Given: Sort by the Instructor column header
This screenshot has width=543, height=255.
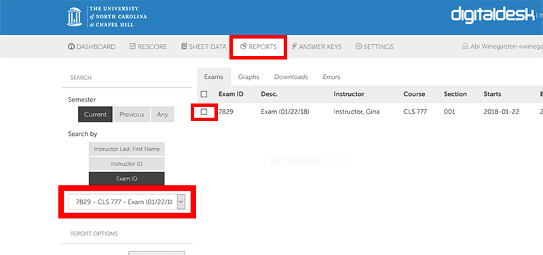Looking at the screenshot, I should click(x=349, y=94).
